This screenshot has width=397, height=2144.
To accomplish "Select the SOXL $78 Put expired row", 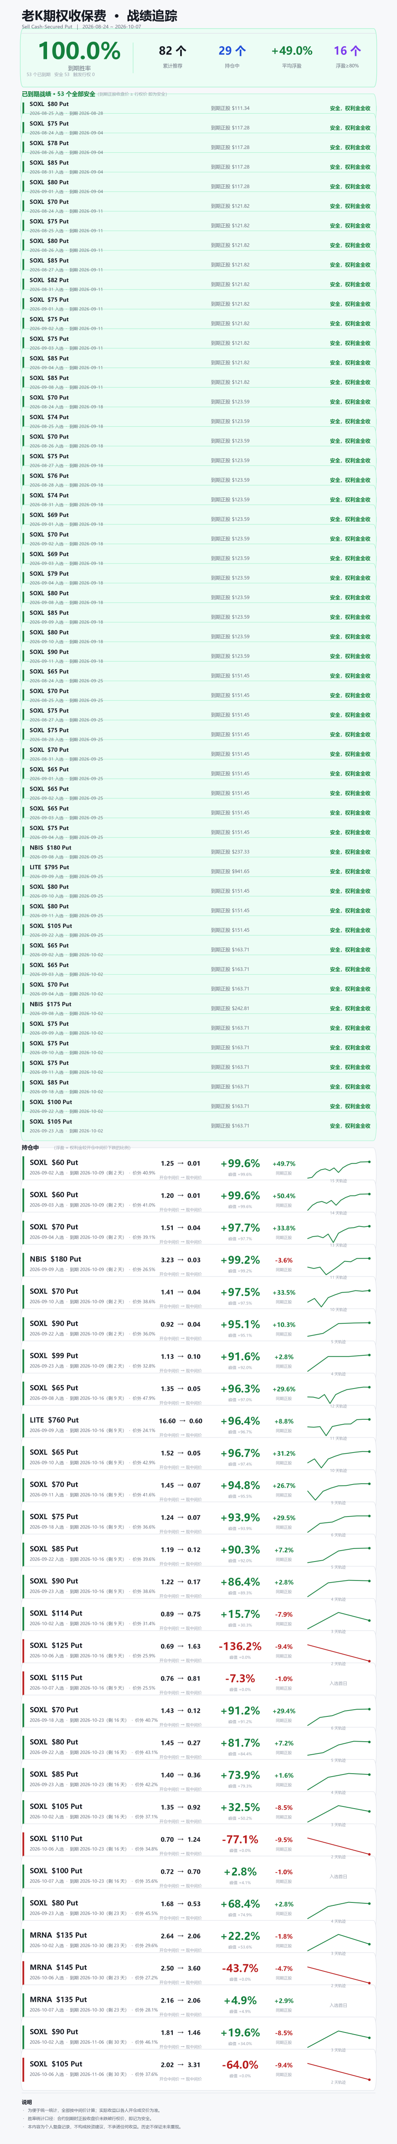I will (x=198, y=147).
